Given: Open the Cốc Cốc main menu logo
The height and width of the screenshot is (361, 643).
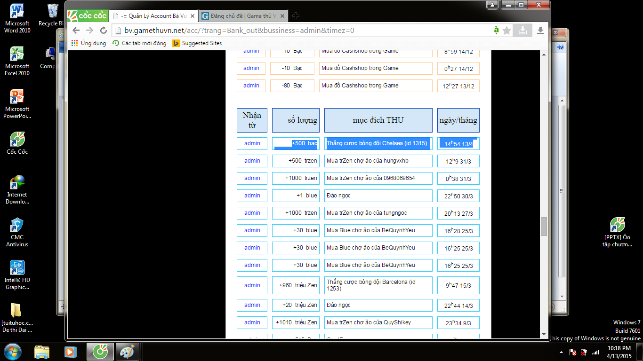Looking at the screenshot, I should 88,16.
